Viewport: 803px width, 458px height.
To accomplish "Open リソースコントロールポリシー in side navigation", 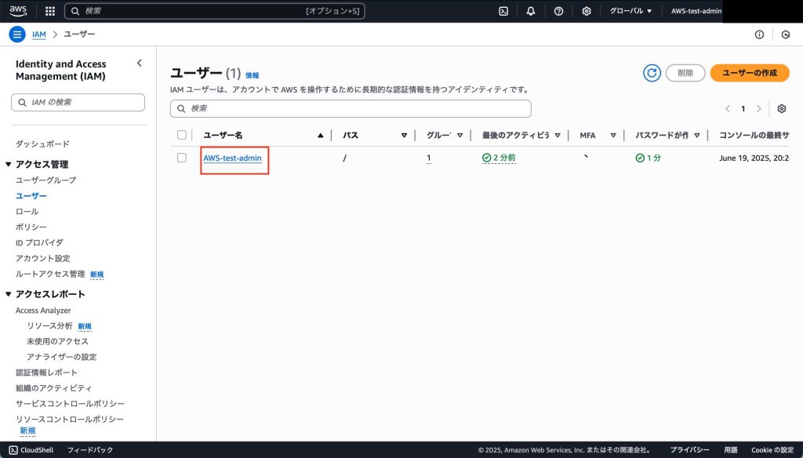I will click(70, 419).
